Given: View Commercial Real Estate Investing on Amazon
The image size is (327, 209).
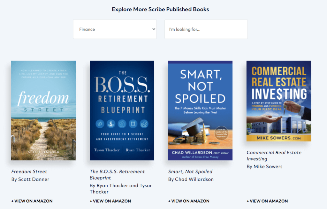Looking at the screenshot, I should pyautogui.click(x=267, y=201).
